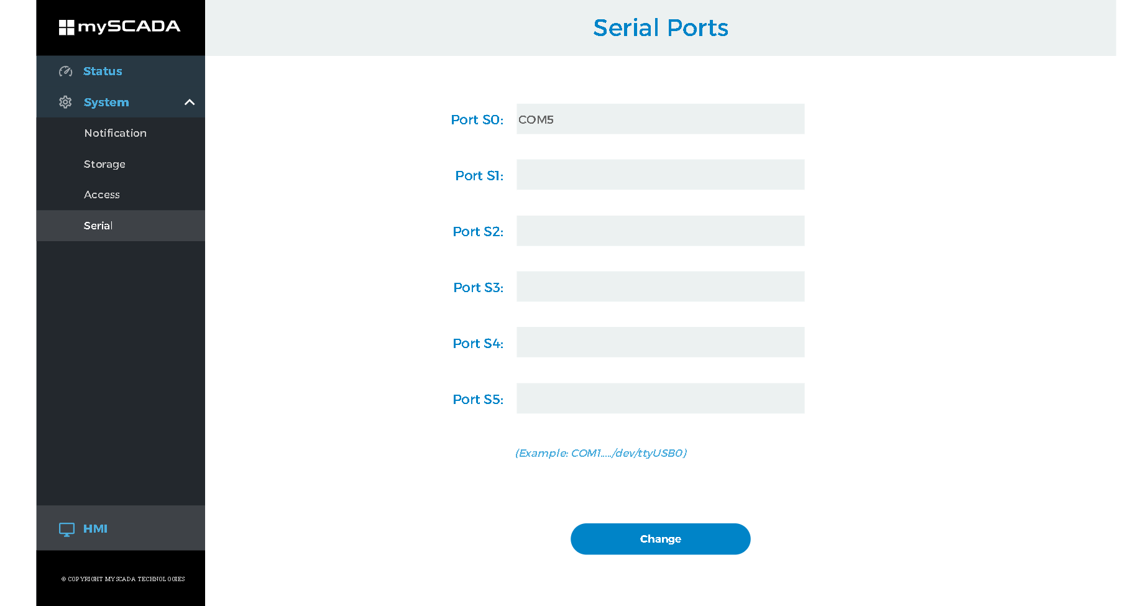Collapse the System menu chevron

point(190,102)
